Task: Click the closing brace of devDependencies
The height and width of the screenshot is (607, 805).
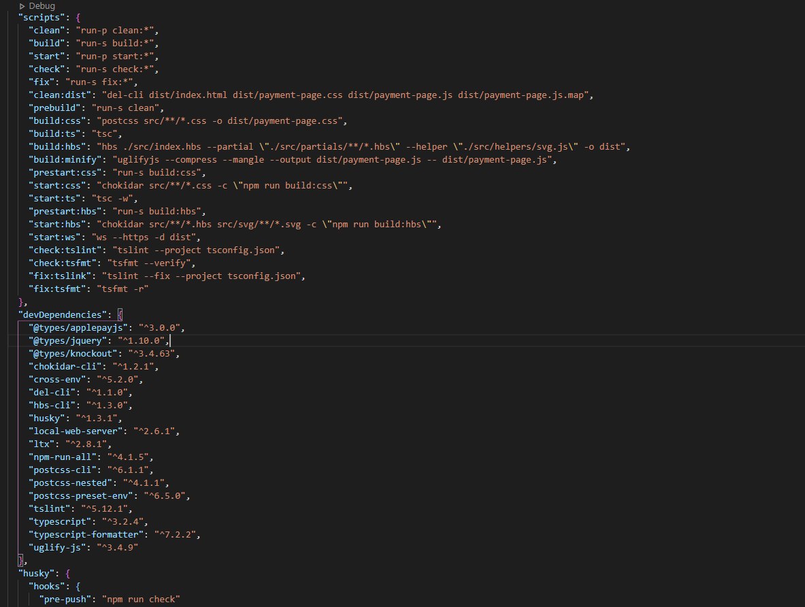Action: pyautogui.click(x=20, y=560)
